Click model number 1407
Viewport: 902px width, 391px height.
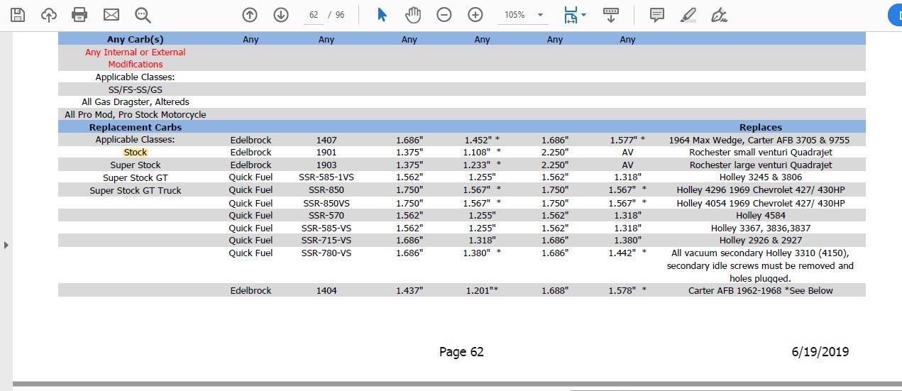[326, 140]
